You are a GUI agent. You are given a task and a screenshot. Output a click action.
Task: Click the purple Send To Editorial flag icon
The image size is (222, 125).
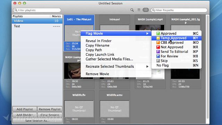[158, 52]
